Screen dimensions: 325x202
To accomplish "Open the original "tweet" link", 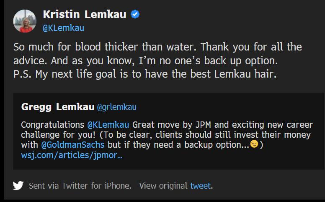I will click(x=200, y=186).
